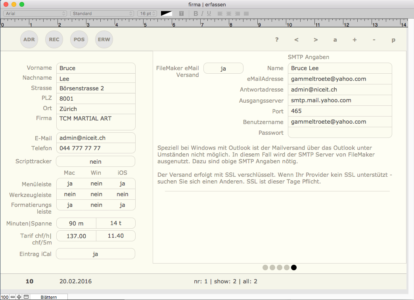Image resolution: width=414 pixels, height=300 pixels.
Task: Toggle FileMaker eMail Versand field
Action: (223, 68)
